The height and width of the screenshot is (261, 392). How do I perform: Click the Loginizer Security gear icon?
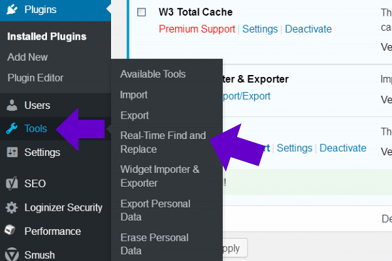12,207
